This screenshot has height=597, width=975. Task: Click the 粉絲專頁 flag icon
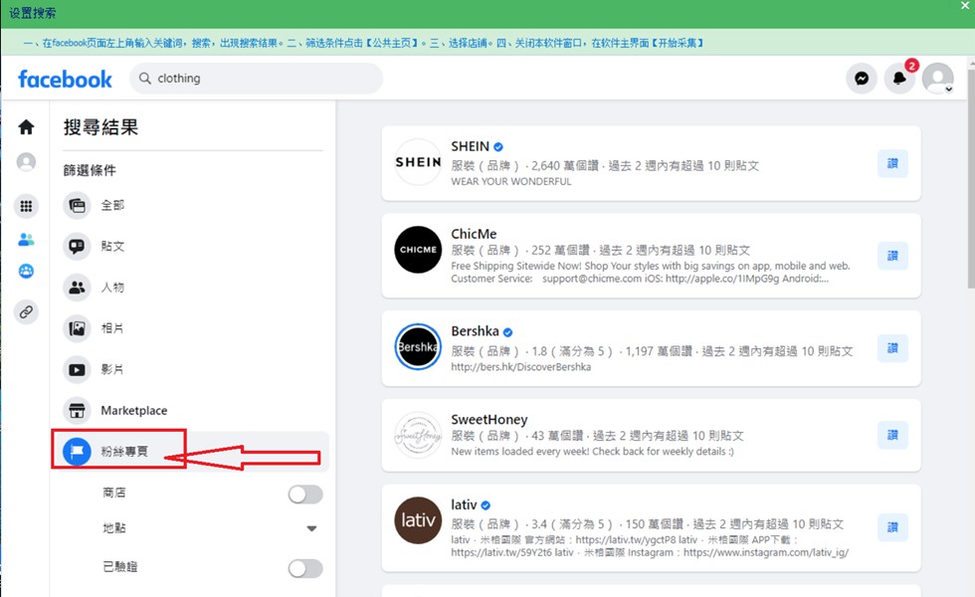78,452
